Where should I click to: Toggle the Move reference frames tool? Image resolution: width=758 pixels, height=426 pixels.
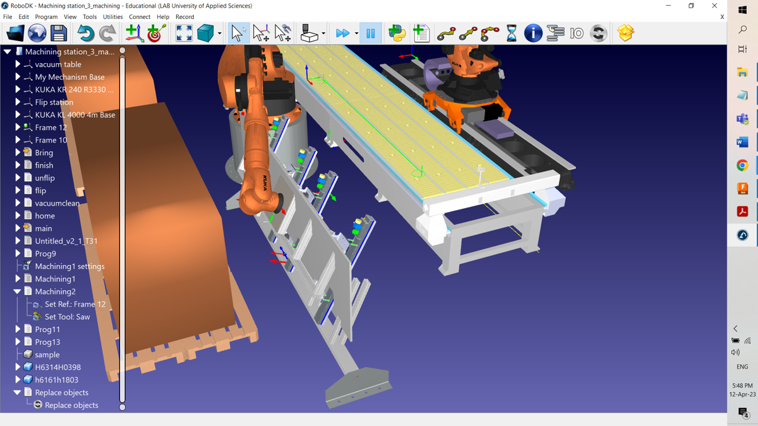coord(261,33)
